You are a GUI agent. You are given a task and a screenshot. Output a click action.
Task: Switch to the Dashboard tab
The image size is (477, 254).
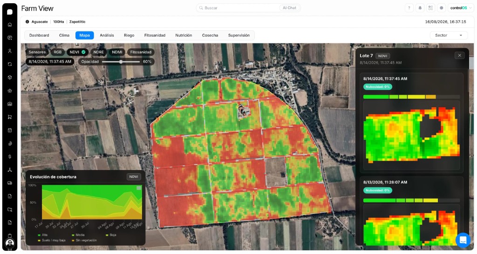click(x=39, y=35)
